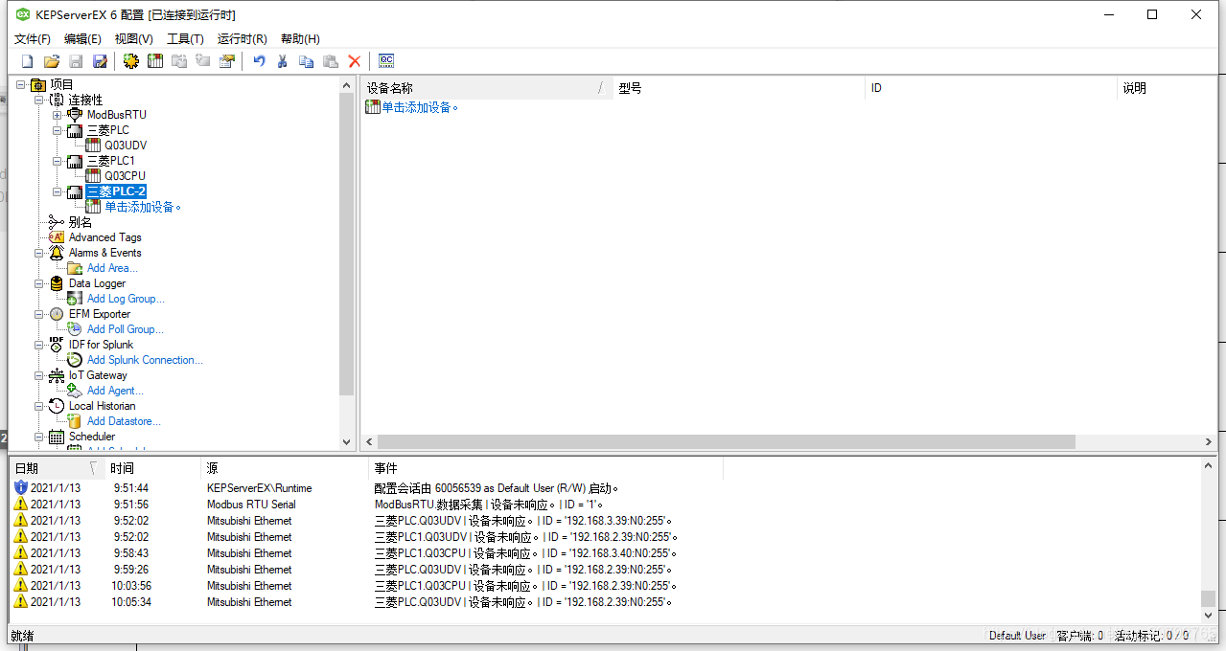Click event log scrollbar up arrow
1226x651 pixels.
pyautogui.click(x=1209, y=465)
